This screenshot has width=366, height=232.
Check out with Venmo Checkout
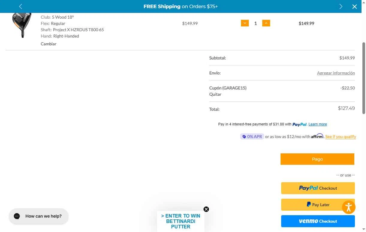[x=318, y=221]
